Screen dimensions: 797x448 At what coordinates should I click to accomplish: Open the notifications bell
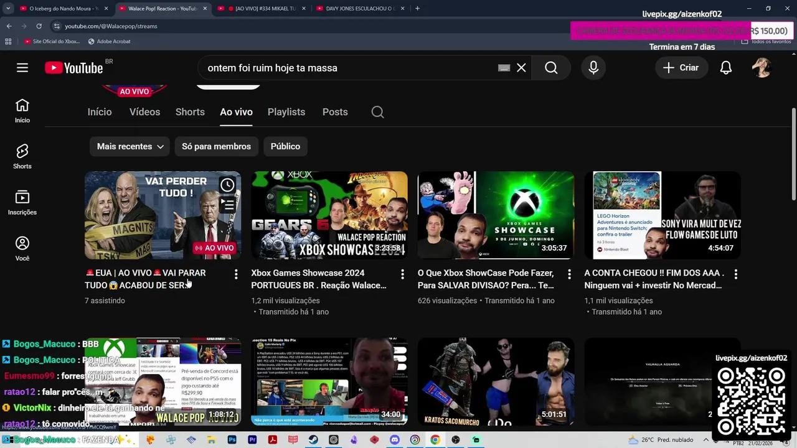pyautogui.click(x=726, y=68)
